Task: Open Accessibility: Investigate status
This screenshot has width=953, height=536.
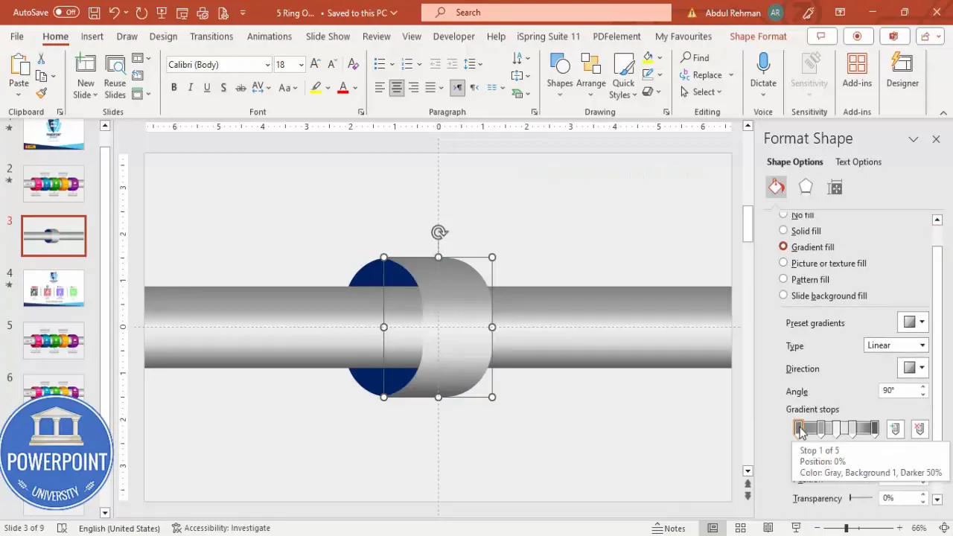Action: click(x=220, y=528)
